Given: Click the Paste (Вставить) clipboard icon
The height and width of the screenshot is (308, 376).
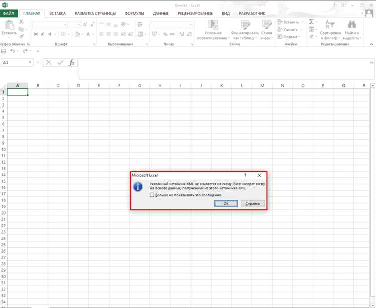Looking at the screenshot, I should coord(9,25).
